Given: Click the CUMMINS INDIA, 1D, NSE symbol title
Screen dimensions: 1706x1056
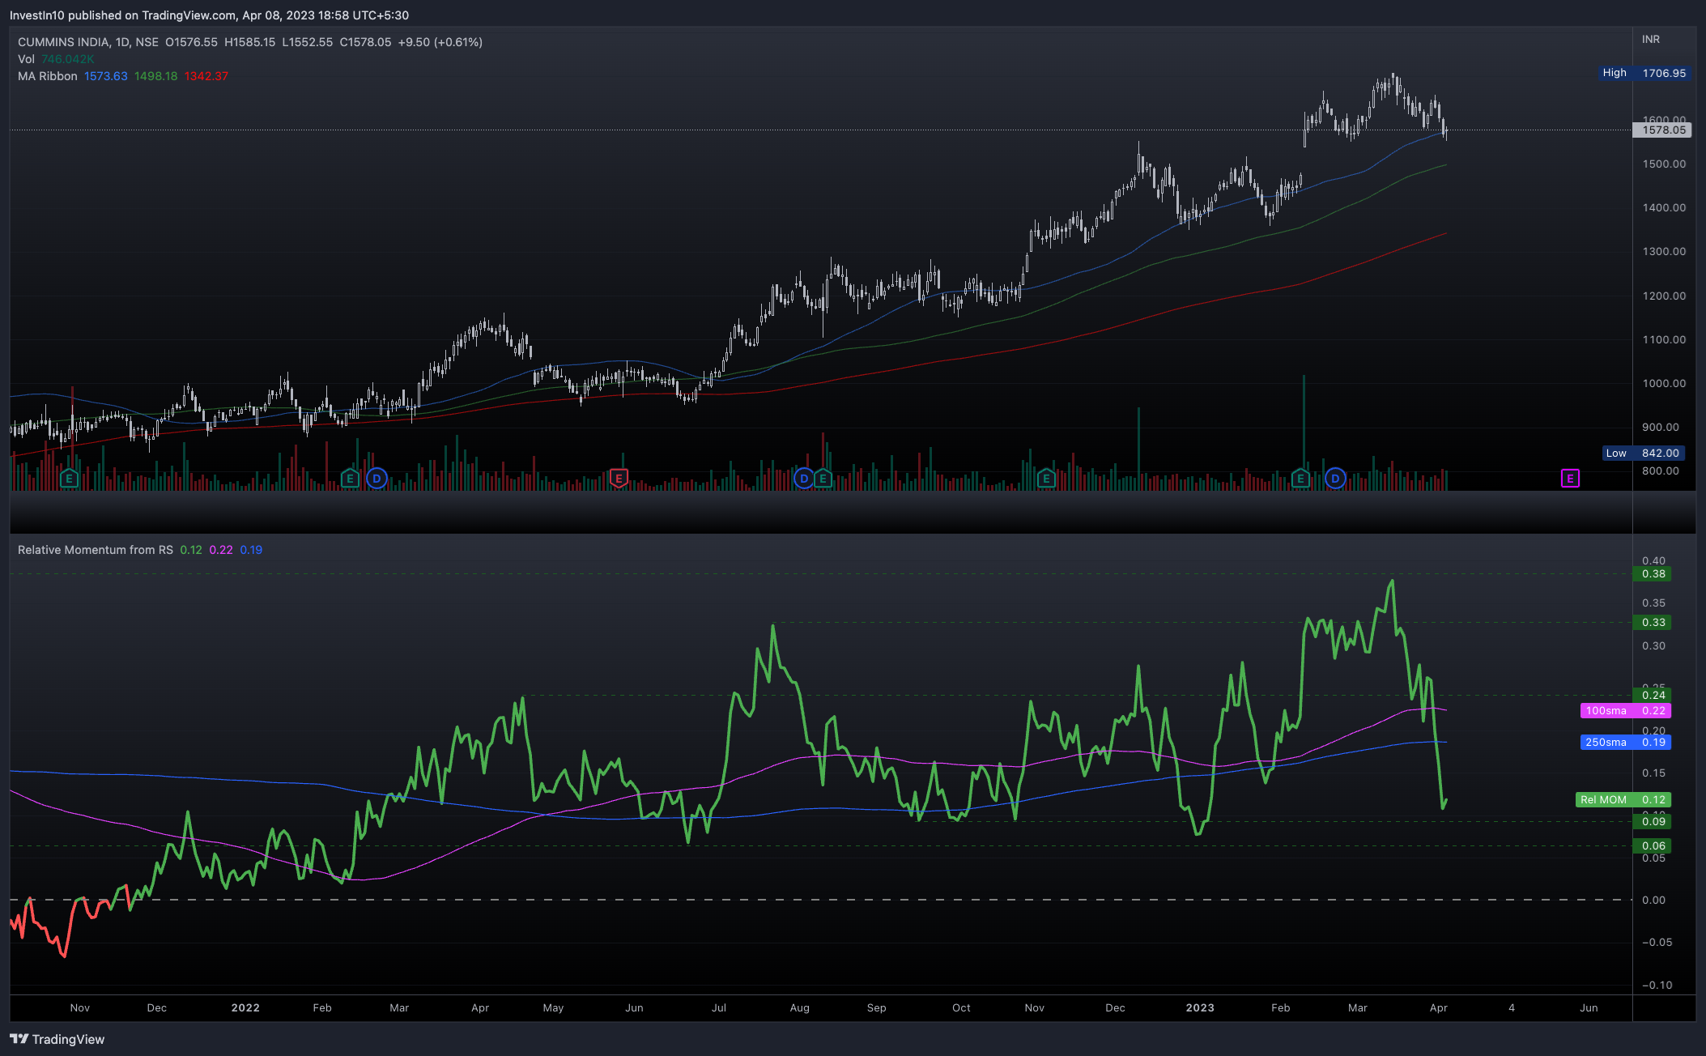Looking at the screenshot, I should point(88,42).
